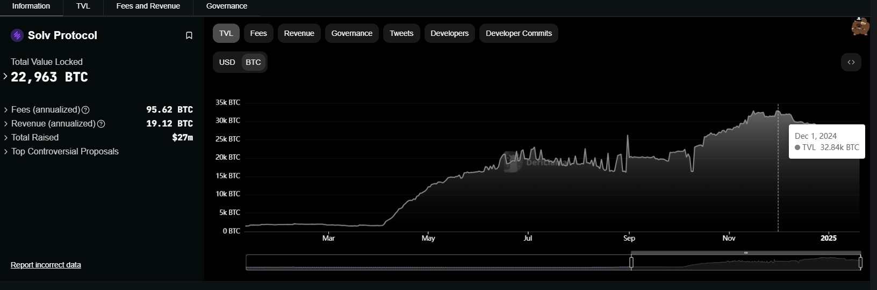Expand the Total Raised row

(x=6, y=138)
